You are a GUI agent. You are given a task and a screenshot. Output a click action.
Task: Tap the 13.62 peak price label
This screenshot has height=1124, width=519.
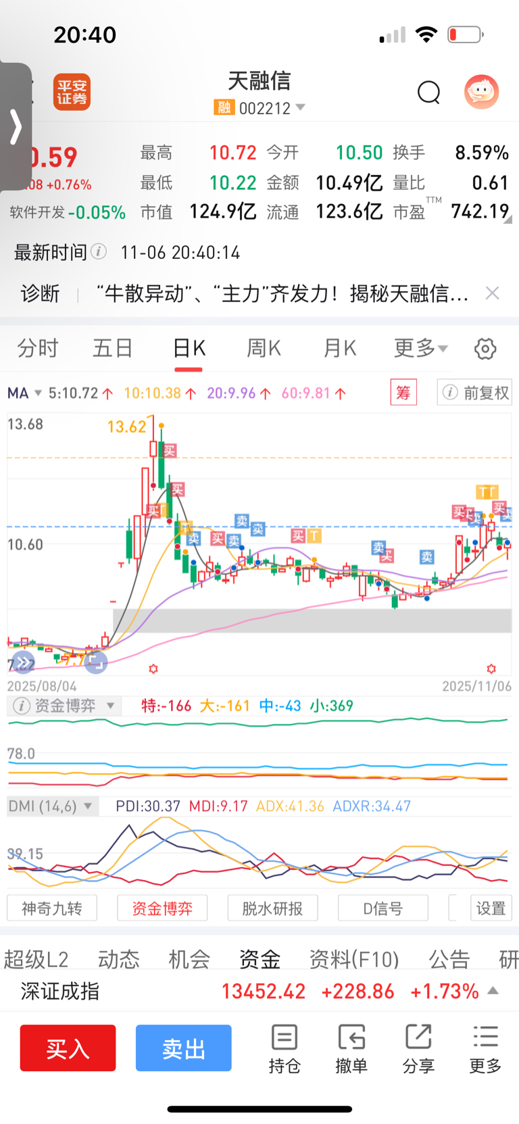point(126,426)
